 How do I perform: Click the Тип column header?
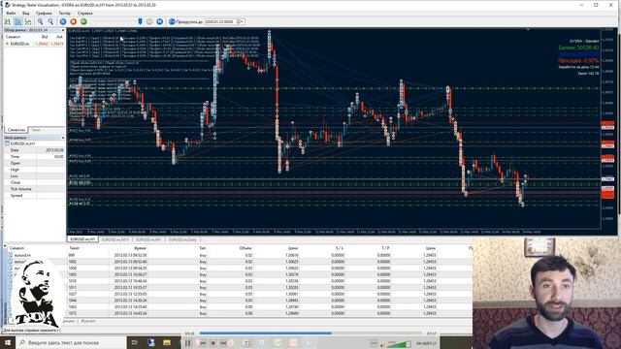203,248
